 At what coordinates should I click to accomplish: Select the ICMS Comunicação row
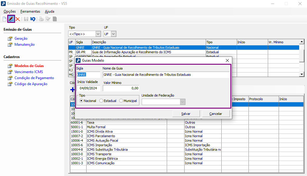[187, 163]
